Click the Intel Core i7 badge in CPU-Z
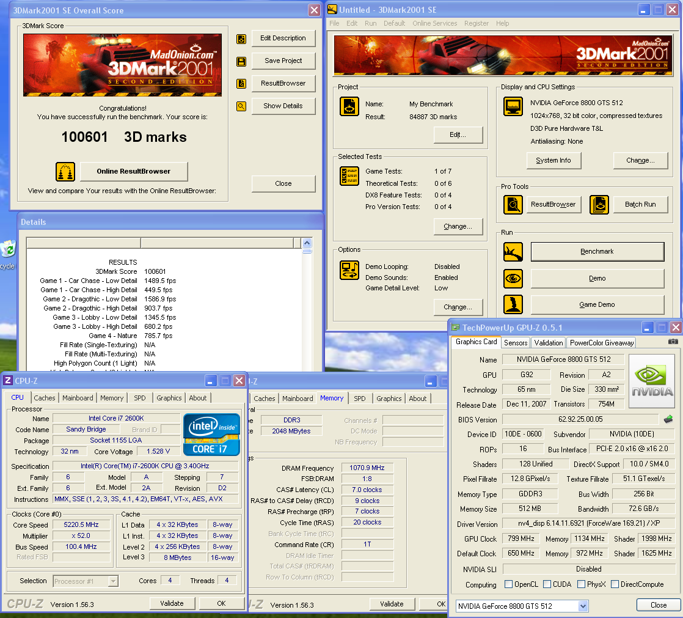 click(x=211, y=435)
